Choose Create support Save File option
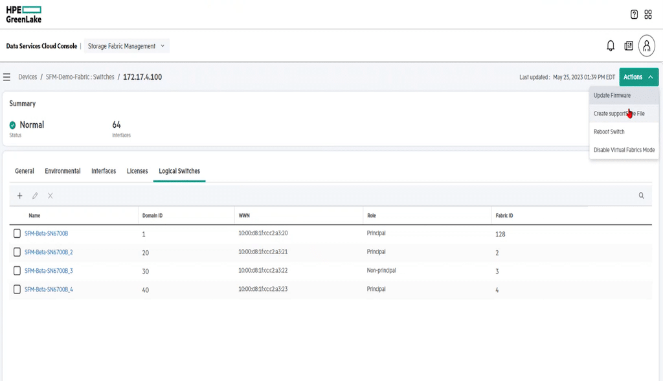The height and width of the screenshot is (381, 663). tap(624, 113)
